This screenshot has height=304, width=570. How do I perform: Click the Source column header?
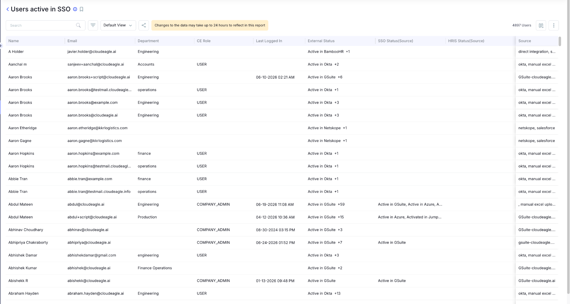pyautogui.click(x=525, y=41)
